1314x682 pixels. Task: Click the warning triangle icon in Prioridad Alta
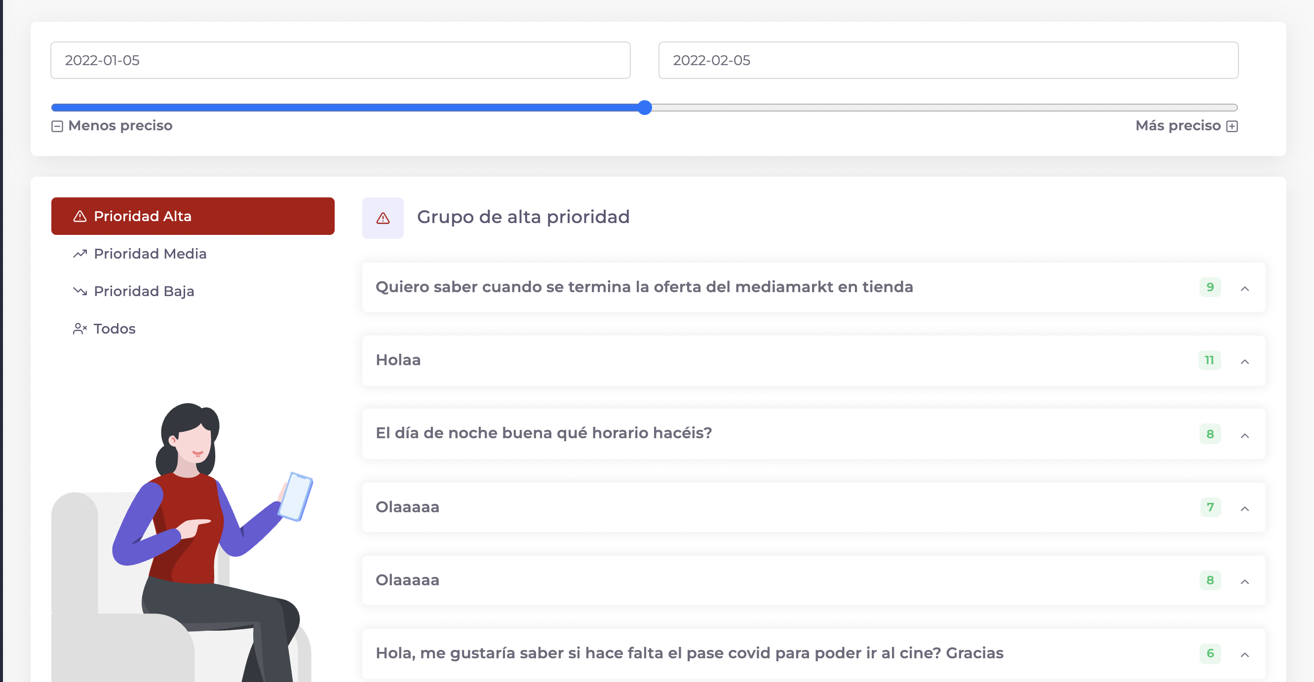tap(80, 216)
